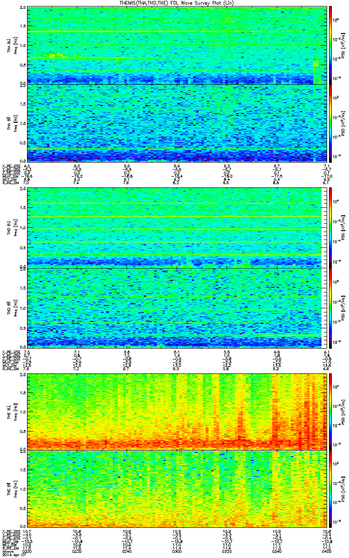Click the 'THD BL freq [Hz]' axis label
Image resolution: width=349 pixels, height=558 pixels.
[12, 227]
